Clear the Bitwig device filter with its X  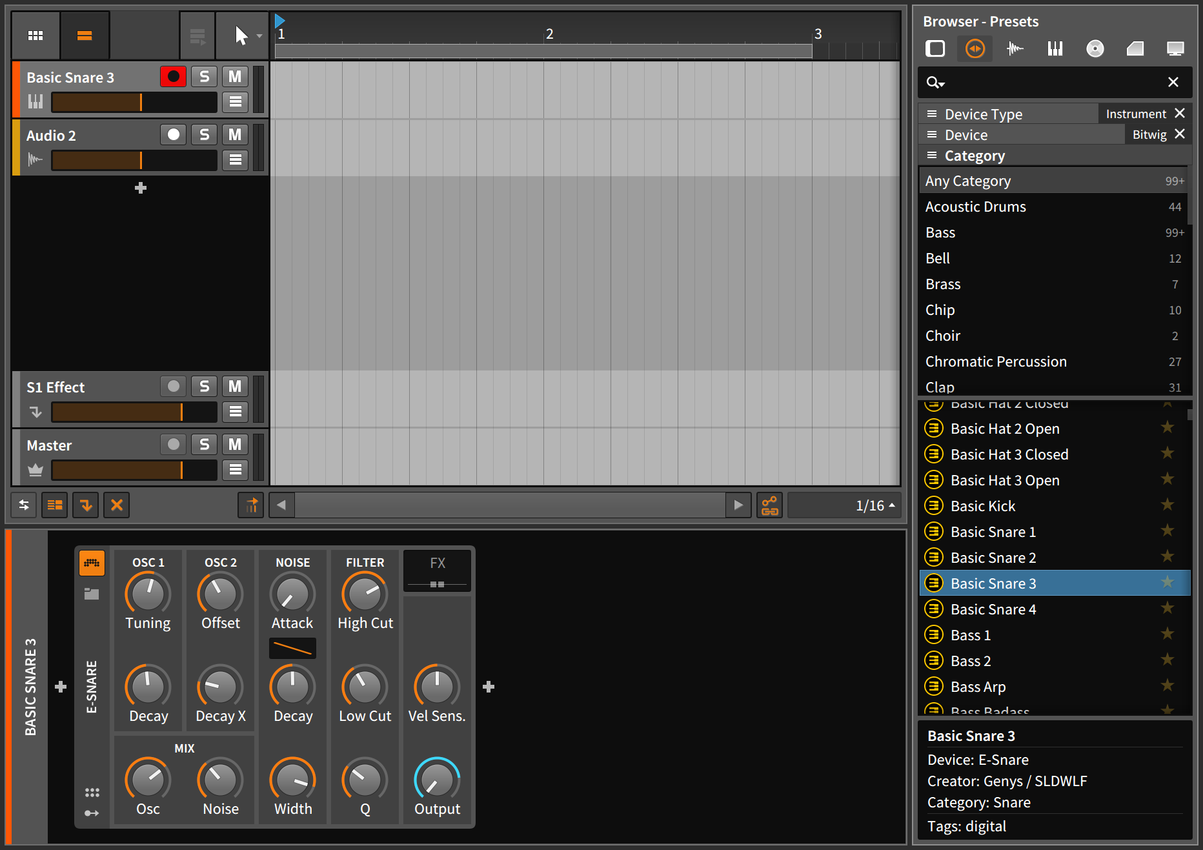tap(1180, 134)
